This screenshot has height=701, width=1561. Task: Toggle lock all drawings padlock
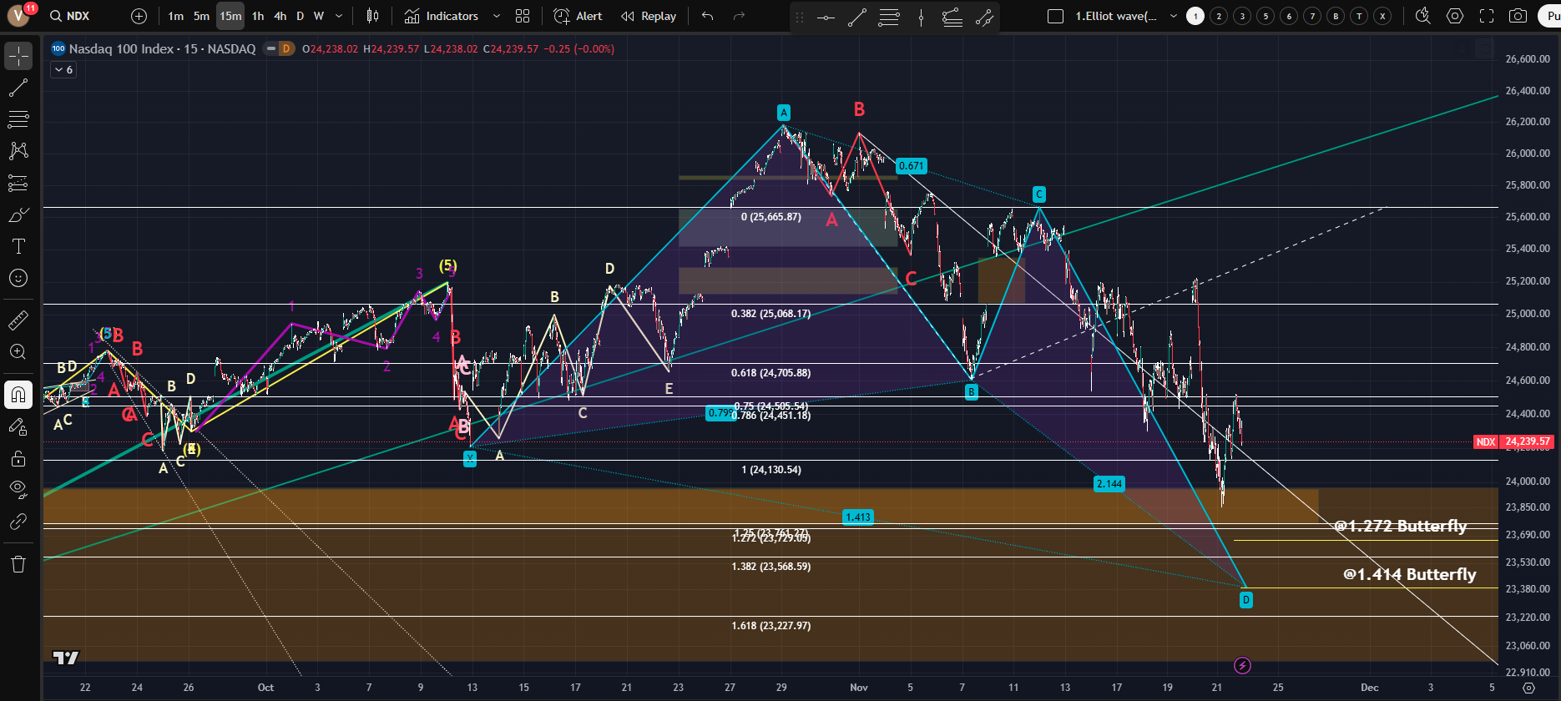coord(18,458)
